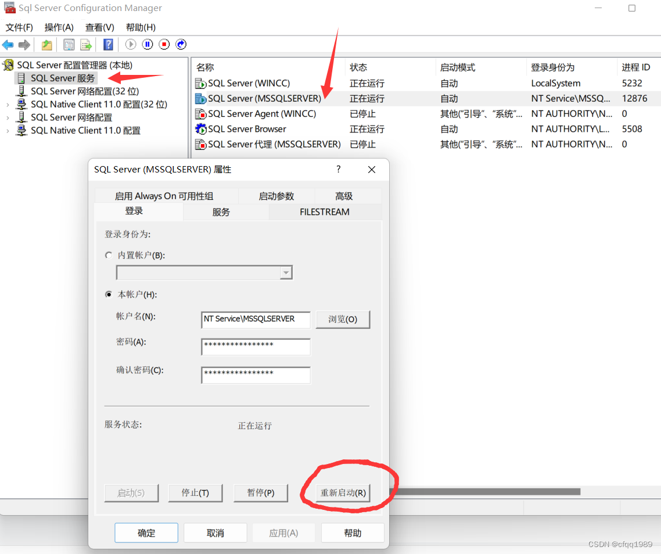The image size is (661, 554).
Task: Click the 重新启动(R) button
Action: (343, 492)
